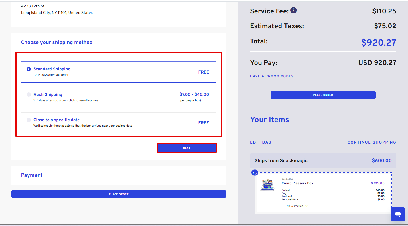Click the EDIT BAG link

(x=261, y=142)
